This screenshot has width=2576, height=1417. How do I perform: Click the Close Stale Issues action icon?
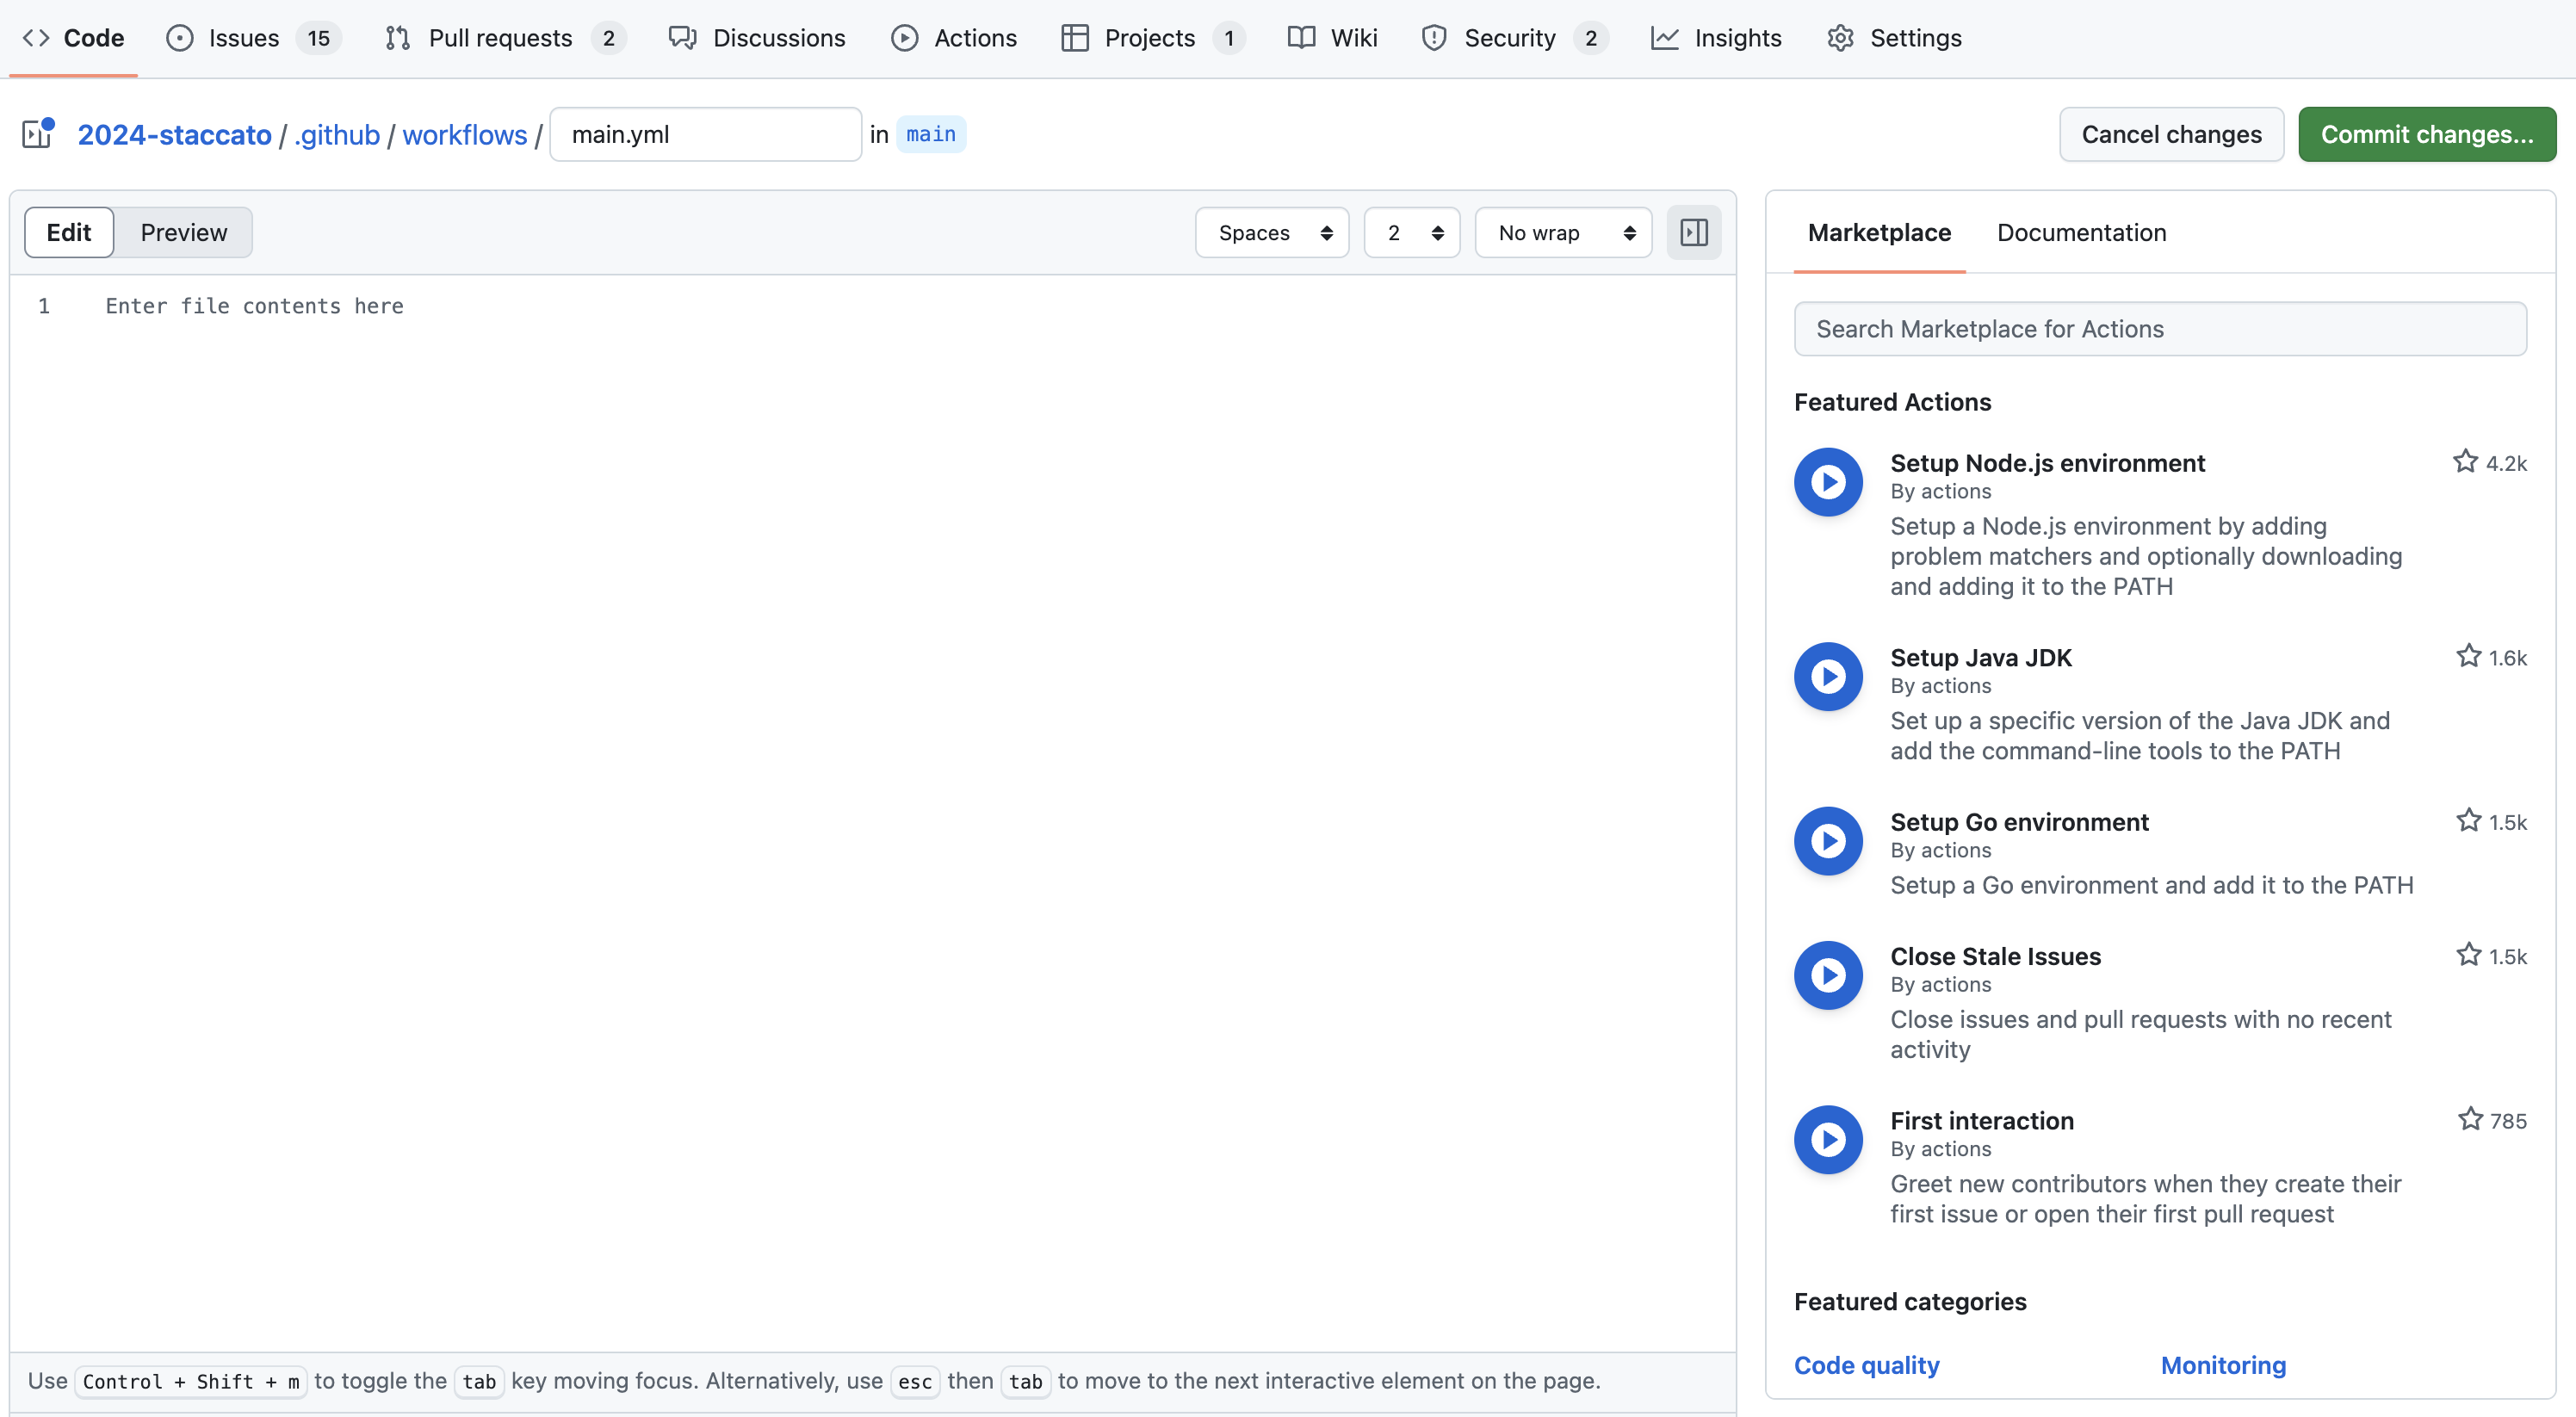(x=1827, y=975)
